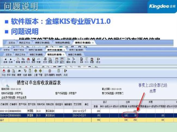The image size is (177, 132).
Task: Click the total quantity cell 350
Action: 96,120
